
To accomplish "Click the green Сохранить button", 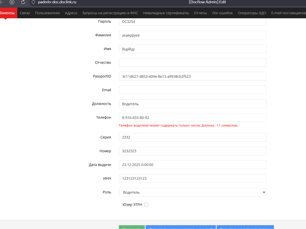I will (132, 227).
